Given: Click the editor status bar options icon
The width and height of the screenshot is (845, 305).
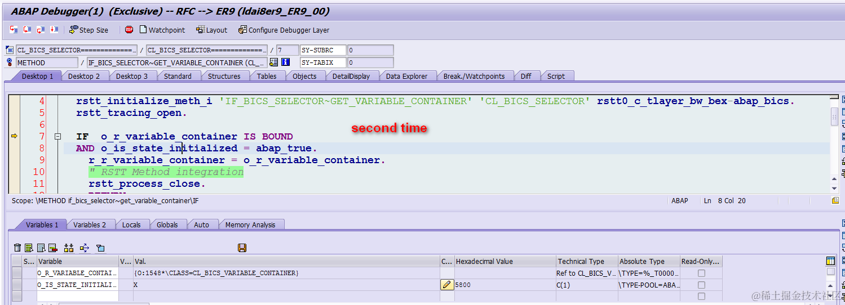Looking at the screenshot, I should 835,200.
